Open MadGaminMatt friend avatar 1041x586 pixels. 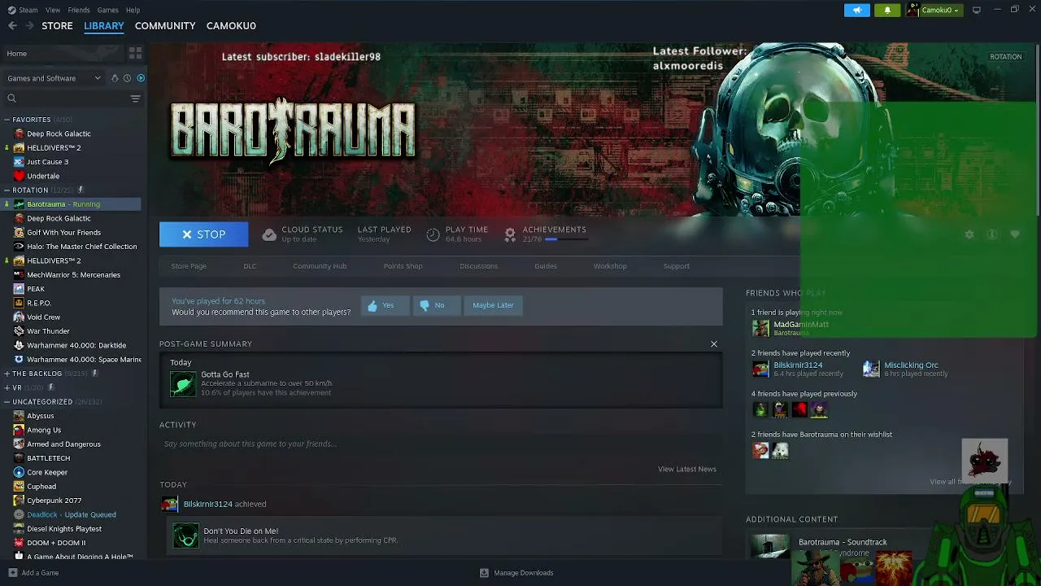pos(760,328)
